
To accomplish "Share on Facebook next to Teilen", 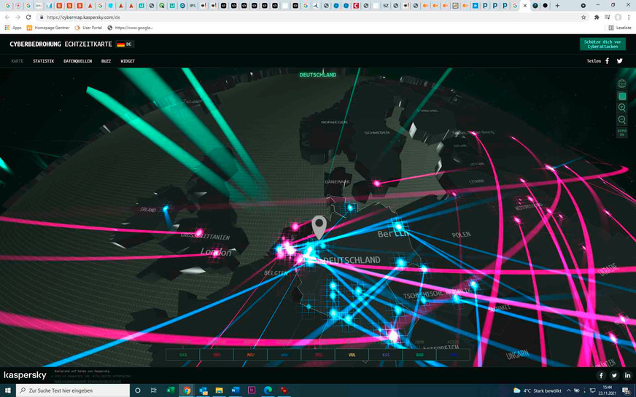I will [608, 60].
